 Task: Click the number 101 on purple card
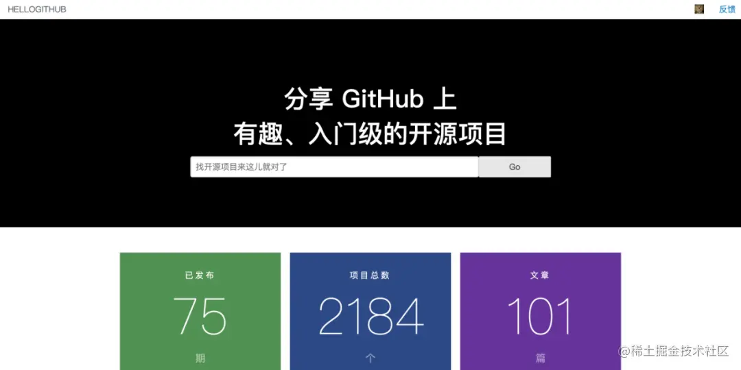click(540, 316)
